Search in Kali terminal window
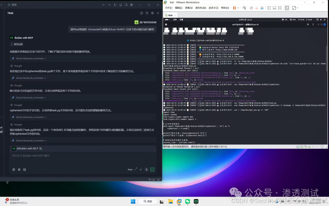This screenshot has width=329, height=206. click(x=308, y=24)
